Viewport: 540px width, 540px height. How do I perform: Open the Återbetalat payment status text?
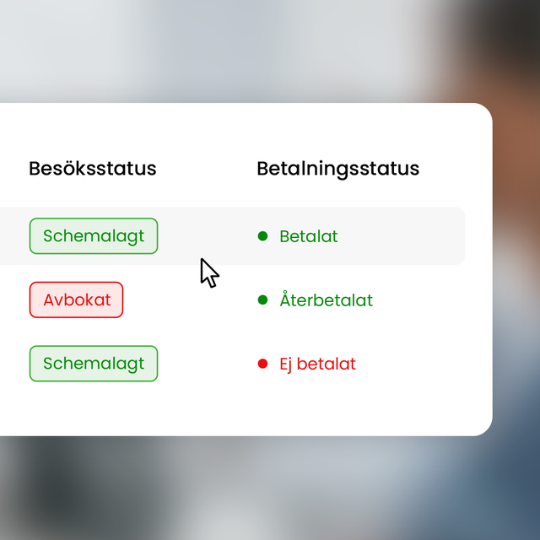click(x=327, y=300)
